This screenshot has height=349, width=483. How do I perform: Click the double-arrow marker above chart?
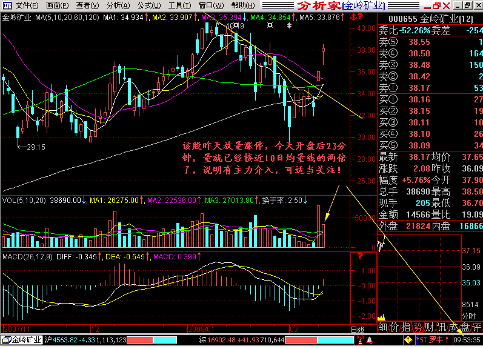coord(289,26)
